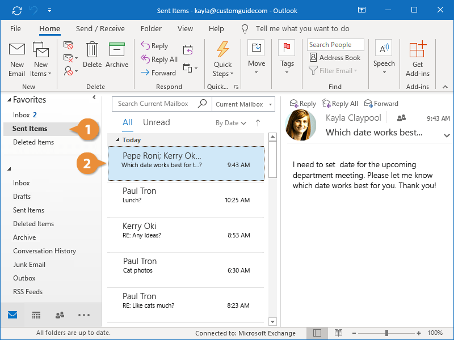The image size is (454, 340).
Task: Click the three-dots navigation options icon
Action: pyautogui.click(x=84, y=315)
